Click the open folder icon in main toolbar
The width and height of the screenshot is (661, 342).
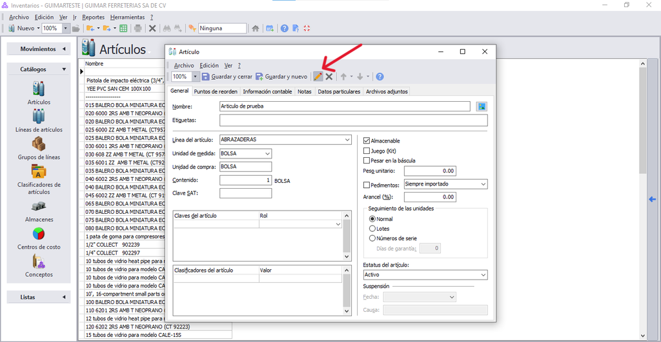76,28
